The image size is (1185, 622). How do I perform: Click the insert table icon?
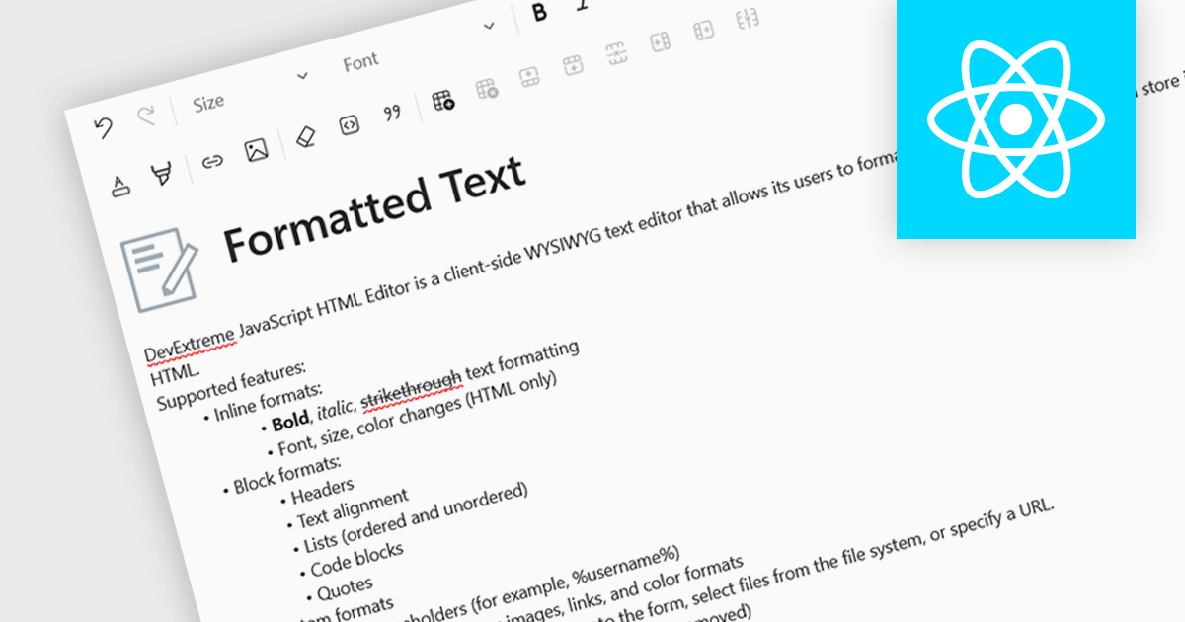tap(443, 100)
